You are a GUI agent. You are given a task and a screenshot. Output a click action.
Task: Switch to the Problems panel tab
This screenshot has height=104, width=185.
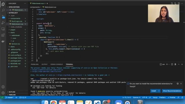click(35, 64)
